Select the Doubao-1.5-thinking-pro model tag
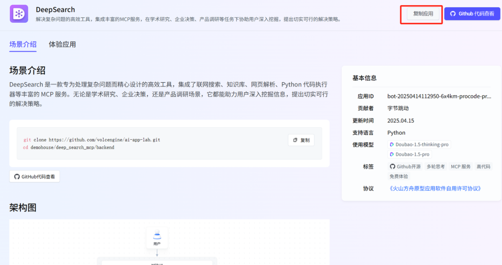 tap(419, 144)
